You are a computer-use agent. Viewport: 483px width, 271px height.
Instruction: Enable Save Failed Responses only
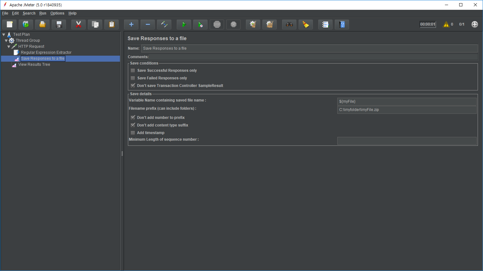tap(133, 78)
